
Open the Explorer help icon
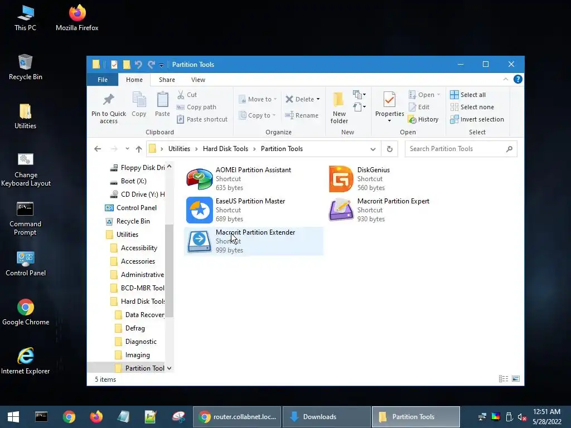pos(518,79)
